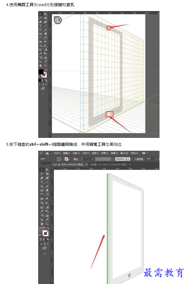Open the 编辑(E) menu

click(x=66, y=153)
